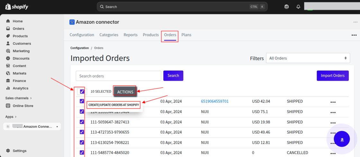
Task: Click the CANCELLED status text
Action: [x=297, y=153]
